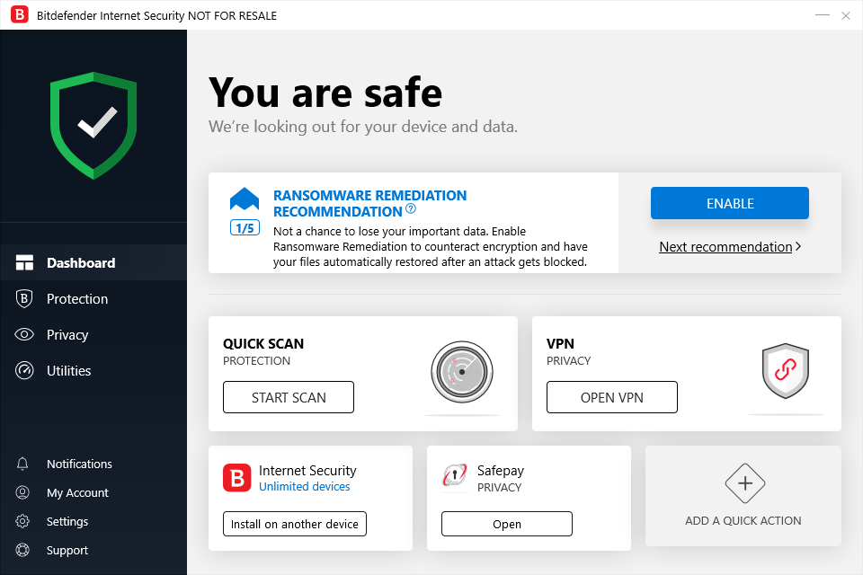Viewport: 863px width, 575px height.
Task: Click Install on another device
Action: pyautogui.click(x=294, y=524)
